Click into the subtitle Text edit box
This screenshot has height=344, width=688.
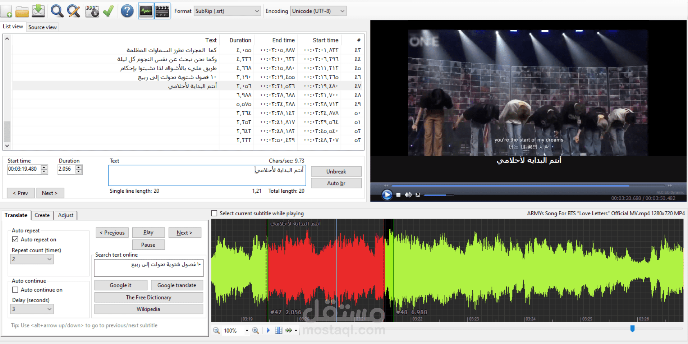coord(207,175)
